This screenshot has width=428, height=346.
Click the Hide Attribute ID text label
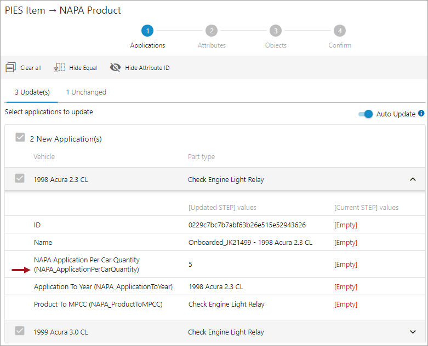147,68
